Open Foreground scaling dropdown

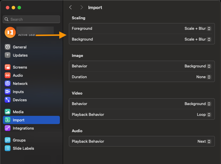click(x=198, y=29)
